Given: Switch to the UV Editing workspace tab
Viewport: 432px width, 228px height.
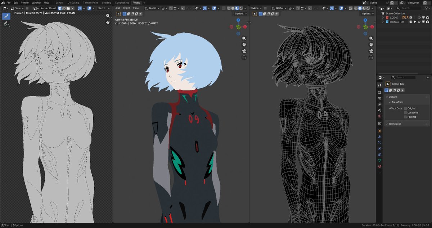Looking at the screenshot, I should coord(73,3).
